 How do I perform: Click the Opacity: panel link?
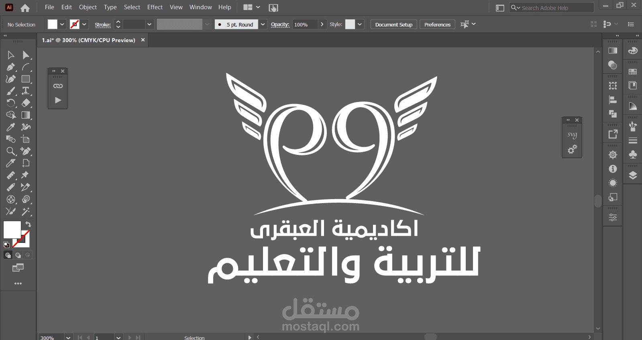click(x=280, y=24)
